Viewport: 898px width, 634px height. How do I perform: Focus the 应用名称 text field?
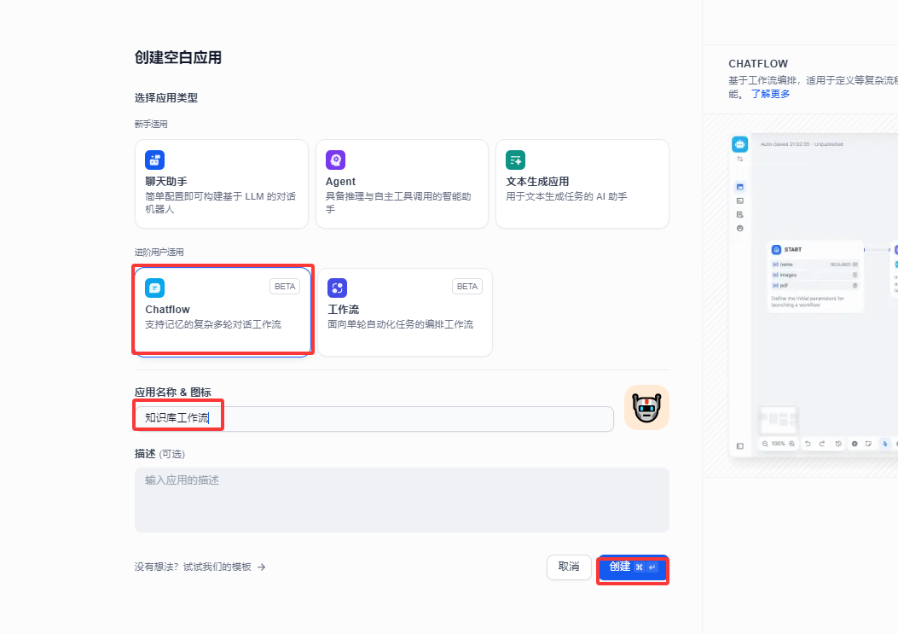coord(374,419)
